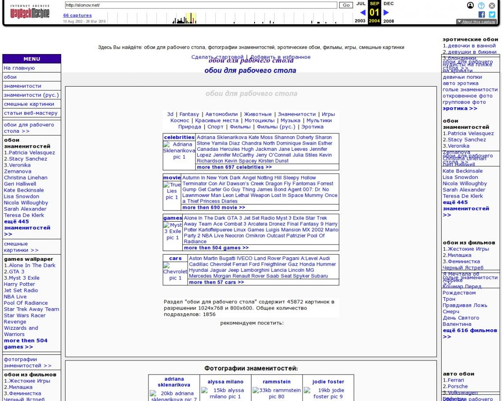Open 'статьи веб-мастеру' menu item

[31, 113]
